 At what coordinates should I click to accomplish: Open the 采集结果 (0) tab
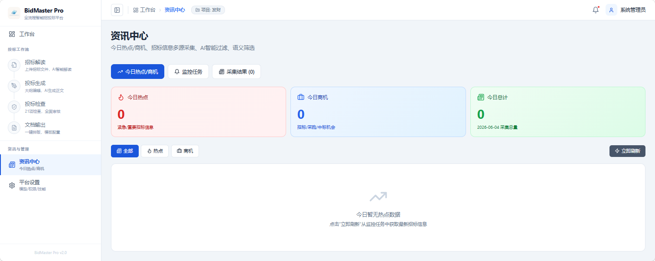coord(236,72)
